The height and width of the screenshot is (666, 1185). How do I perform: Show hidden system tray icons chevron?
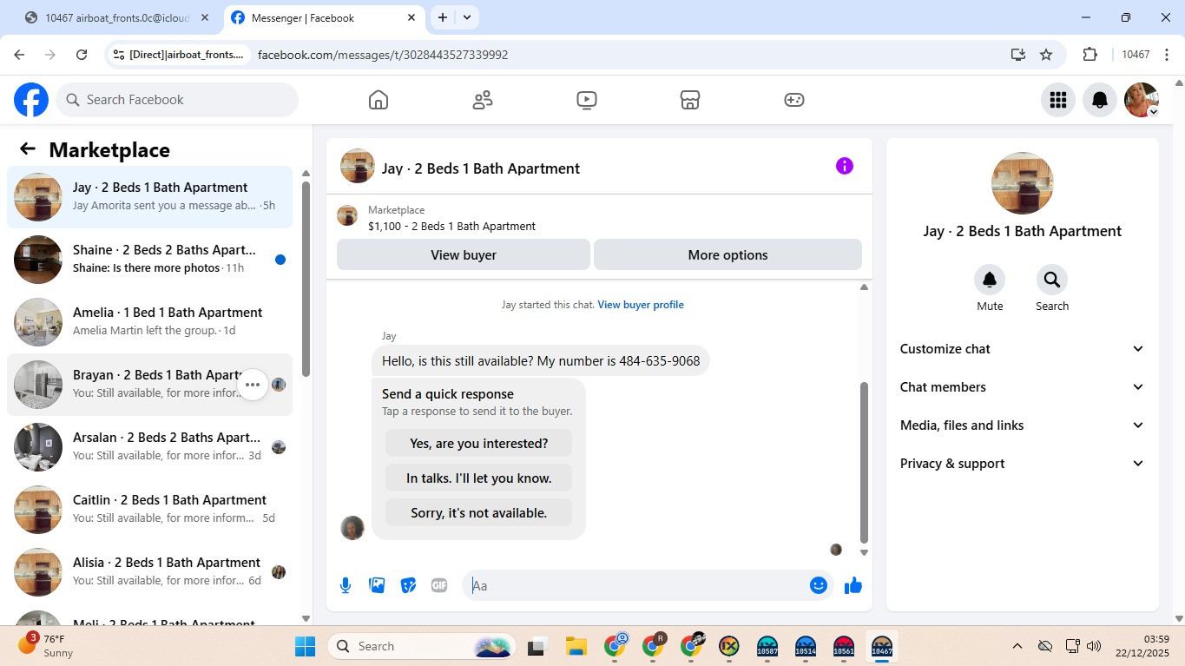pyautogui.click(x=1017, y=646)
